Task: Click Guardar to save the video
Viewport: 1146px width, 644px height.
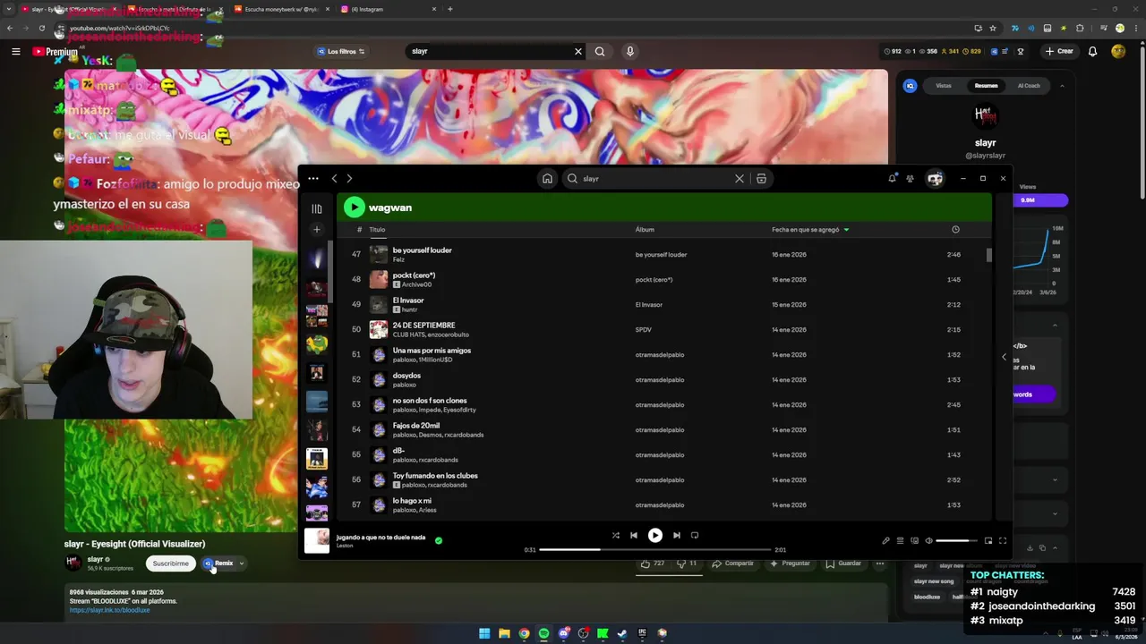Action: point(843,563)
